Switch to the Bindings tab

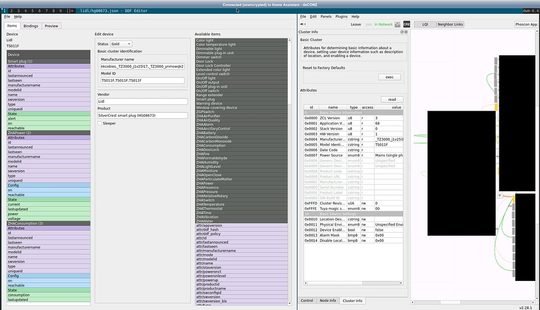pyautogui.click(x=31, y=25)
